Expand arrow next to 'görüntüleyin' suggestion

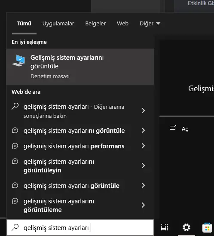click(x=143, y=166)
